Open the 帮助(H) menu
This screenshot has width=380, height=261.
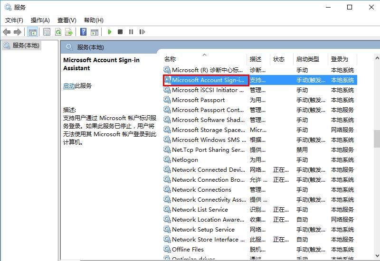tap(94, 20)
